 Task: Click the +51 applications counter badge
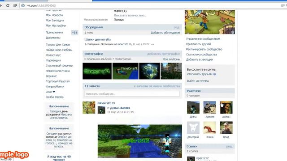coord(74,33)
